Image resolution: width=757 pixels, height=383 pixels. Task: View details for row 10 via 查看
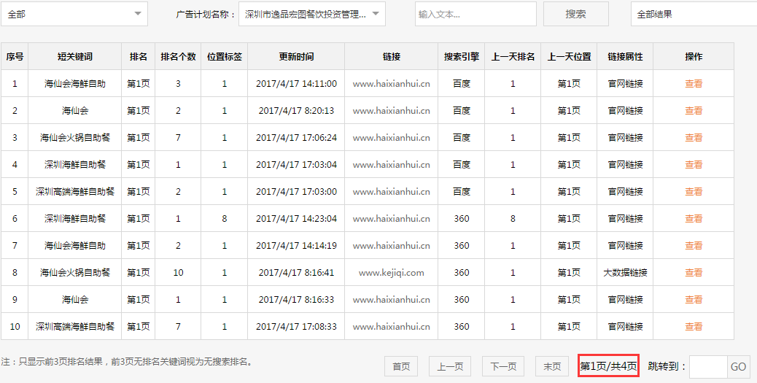click(694, 327)
